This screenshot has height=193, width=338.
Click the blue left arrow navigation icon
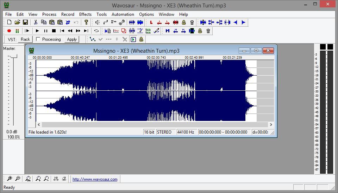(x=236, y=22)
